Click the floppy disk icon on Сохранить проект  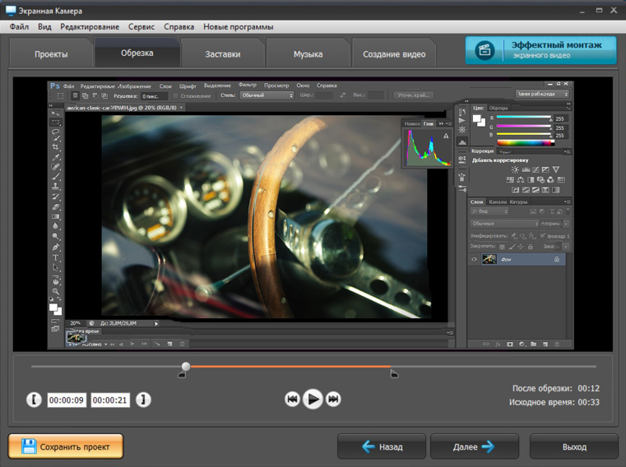tap(29, 446)
